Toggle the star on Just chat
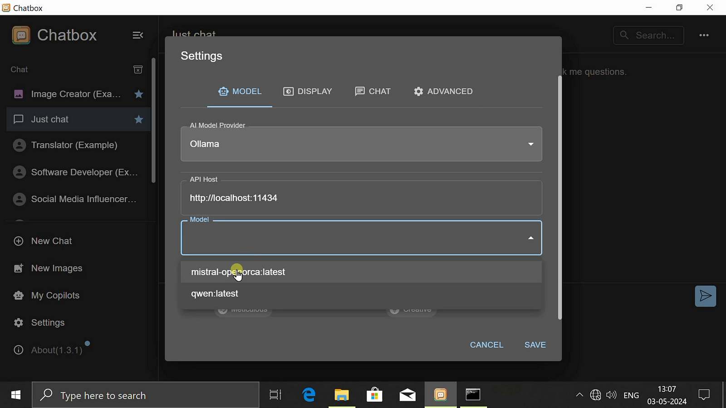The height and width of the screenshot is (408, 726). click(x=139, y=119)
